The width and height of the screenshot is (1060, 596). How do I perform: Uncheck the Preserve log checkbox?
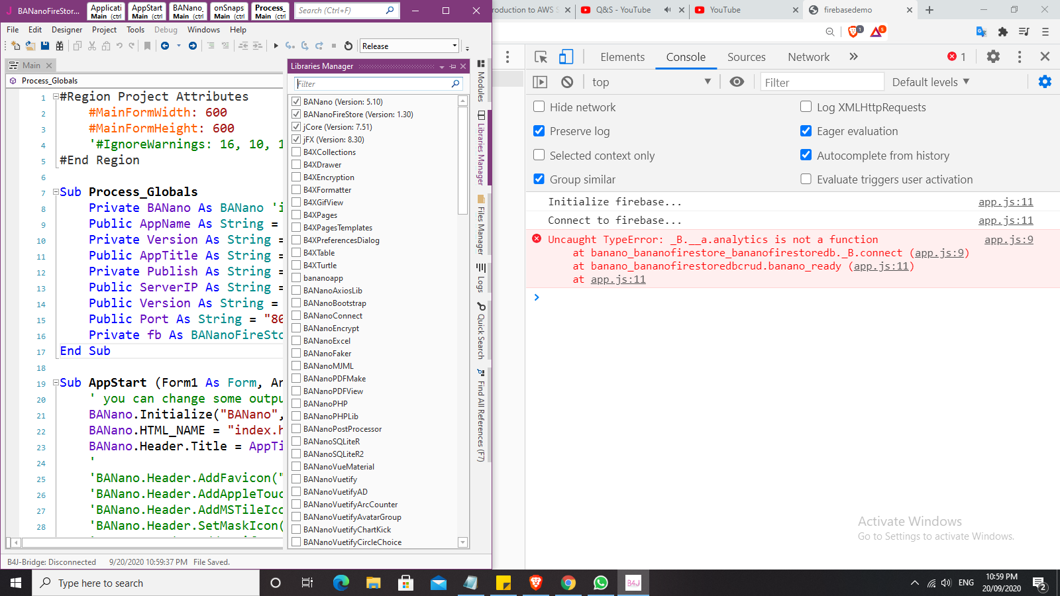(x=539, y=131)
